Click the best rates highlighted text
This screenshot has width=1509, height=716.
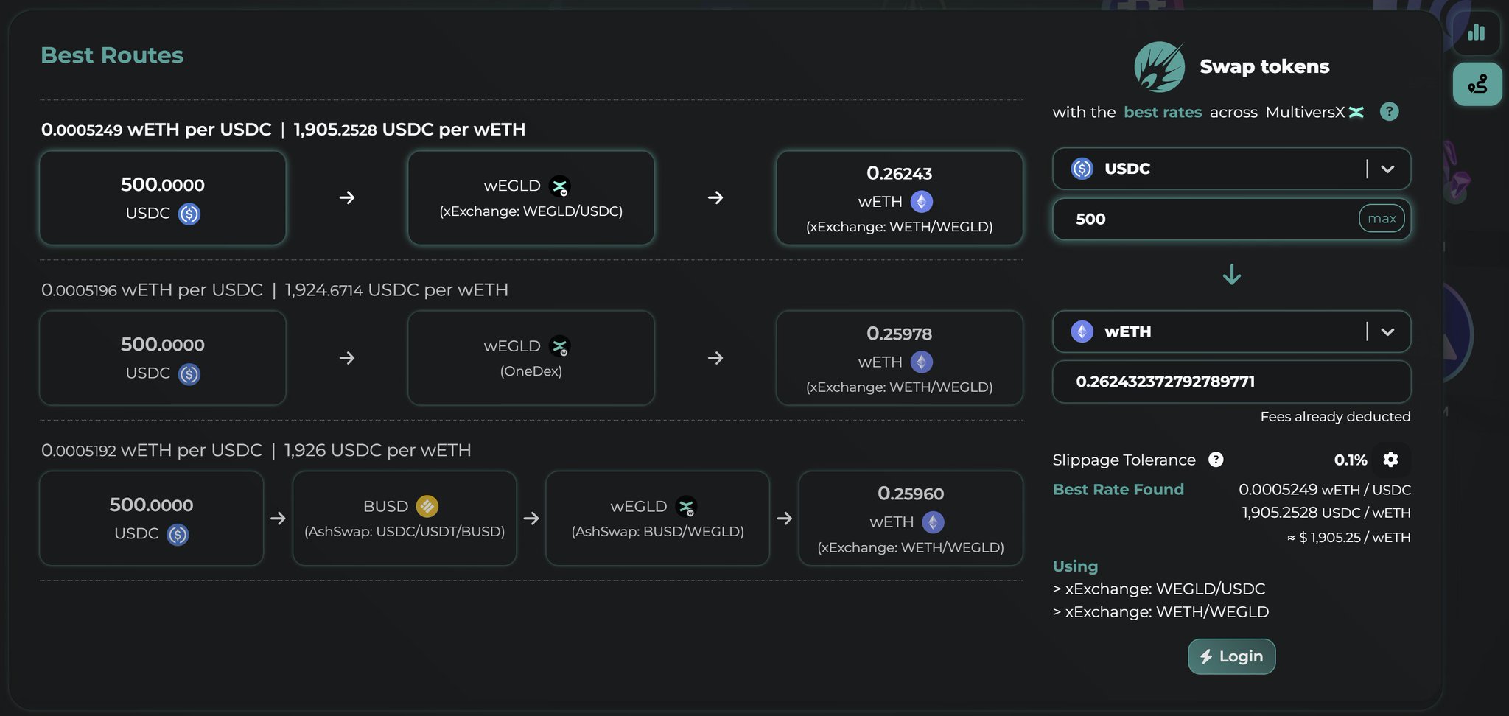coord(1163,113)
